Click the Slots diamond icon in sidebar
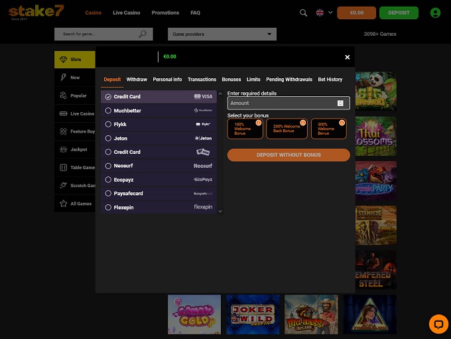This screenshot has height=339, width=451. (x=63, y=59)
